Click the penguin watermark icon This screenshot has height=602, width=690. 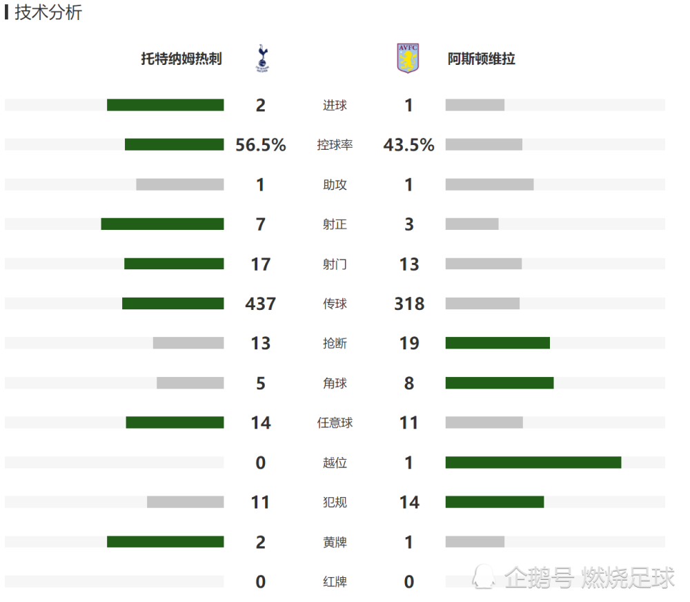point(484,576)
